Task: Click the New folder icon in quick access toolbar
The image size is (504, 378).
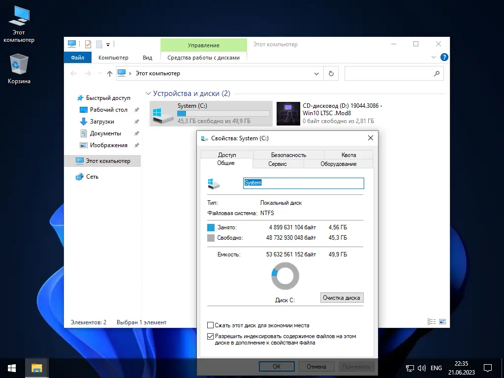Action: (x=99, y=44)
